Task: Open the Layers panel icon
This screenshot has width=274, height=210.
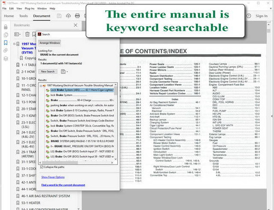Action: pos(5,59)
